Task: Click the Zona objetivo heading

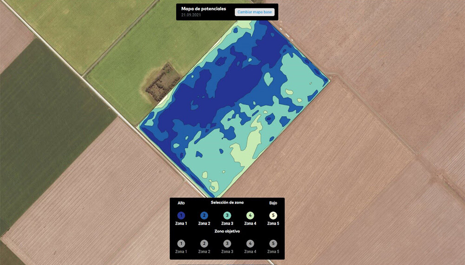Action: point(227,231)
